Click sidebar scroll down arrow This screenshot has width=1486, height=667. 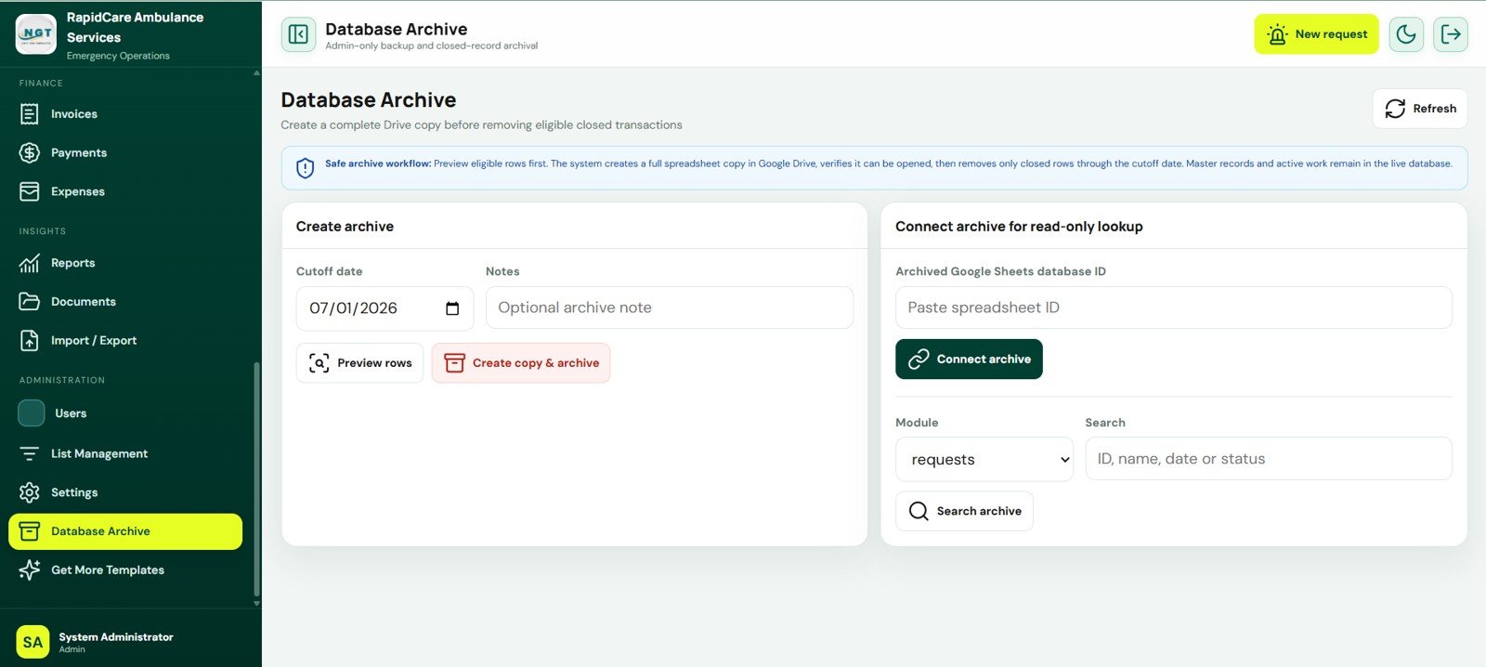tap(256, 603)
